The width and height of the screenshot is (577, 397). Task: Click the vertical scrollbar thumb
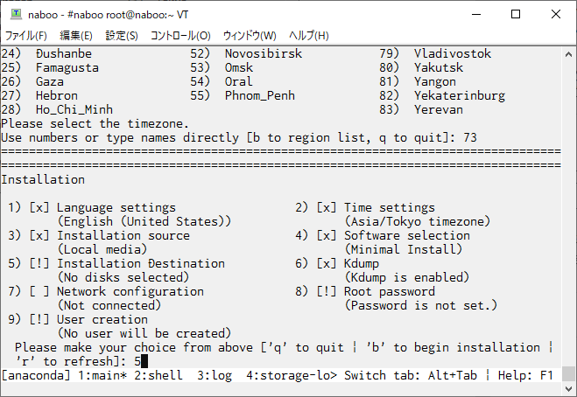568,374
